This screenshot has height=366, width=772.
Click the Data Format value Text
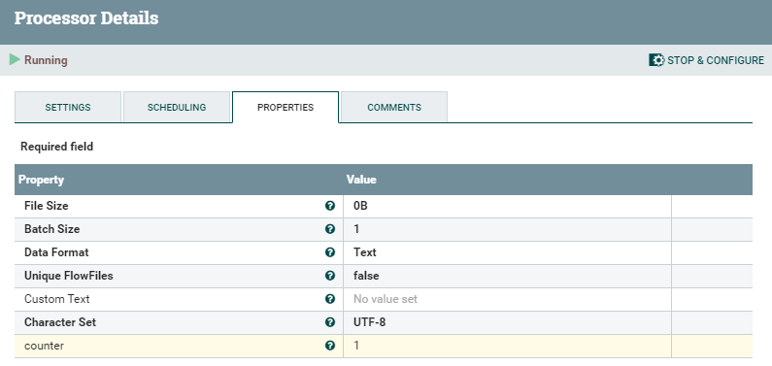point(365,252)
